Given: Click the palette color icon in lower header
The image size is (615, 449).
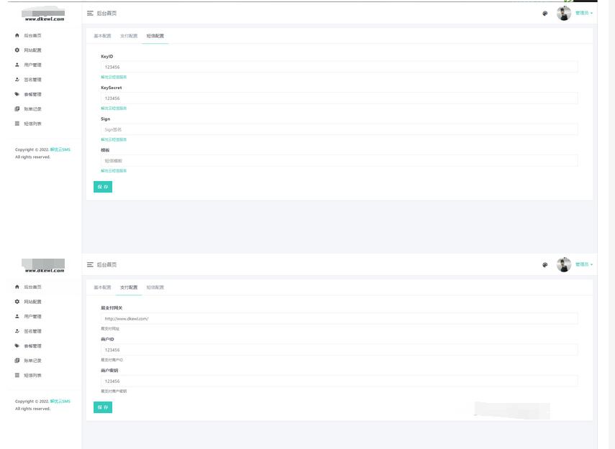Looking at the screenshot, I should pos(545,265).
